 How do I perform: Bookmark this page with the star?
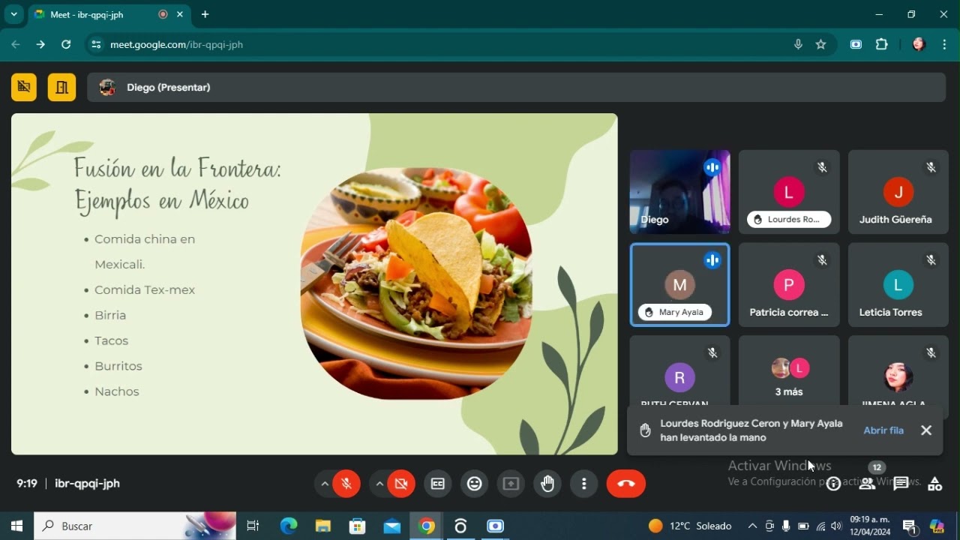(820, 44)
